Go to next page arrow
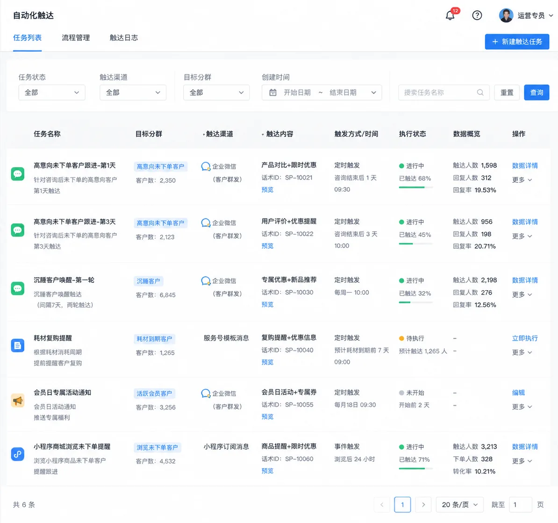 (423, 504)
